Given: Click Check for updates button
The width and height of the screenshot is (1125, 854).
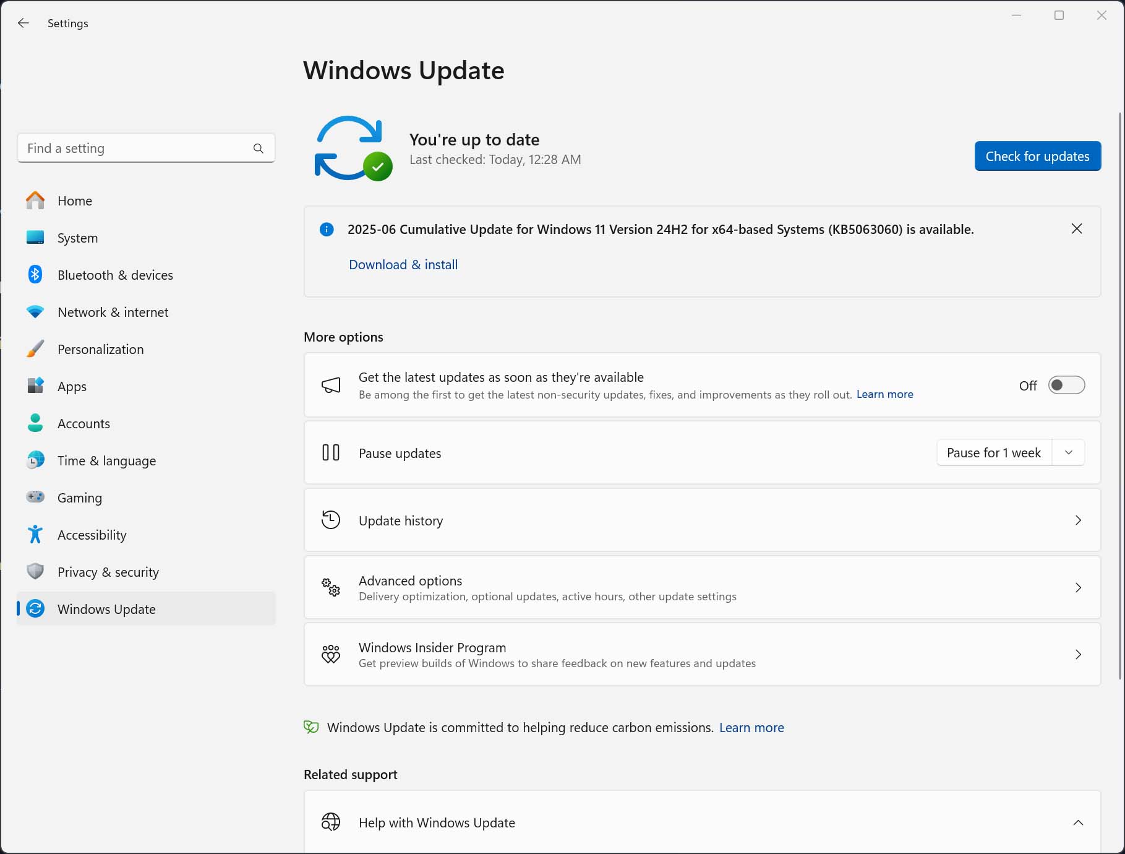Looking at the screenshot, I should (1038, 156).
